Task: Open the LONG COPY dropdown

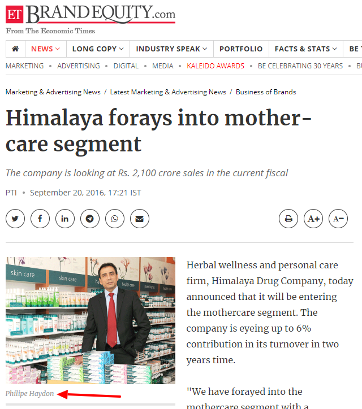Action: (x=98, y=49)
